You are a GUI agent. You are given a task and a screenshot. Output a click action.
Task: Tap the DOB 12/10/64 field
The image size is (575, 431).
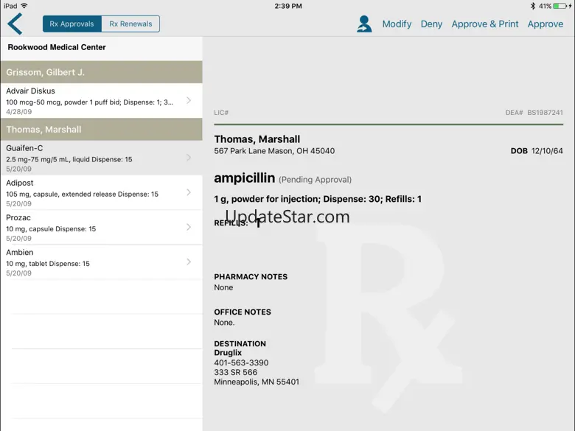point(537,151)
